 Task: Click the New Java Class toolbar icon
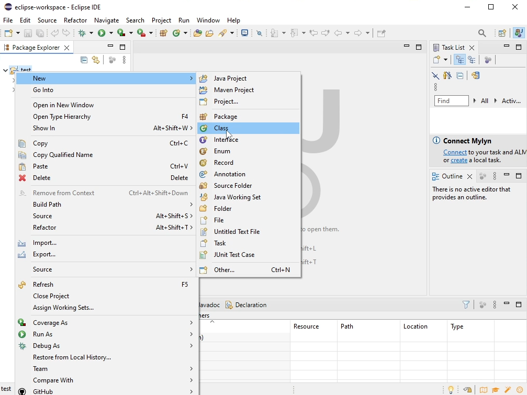[x=176, y=33]
